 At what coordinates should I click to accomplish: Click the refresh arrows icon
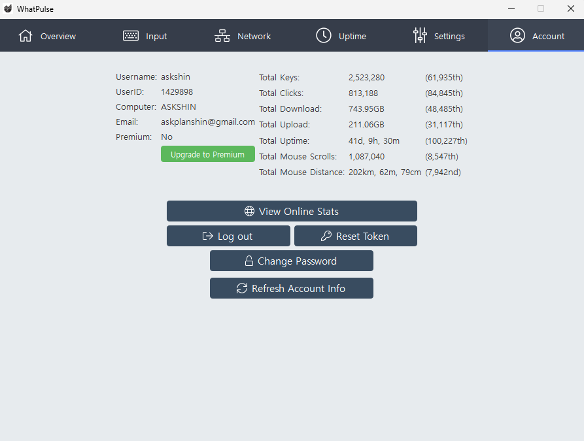pyautogui.click(x=242, y=288)
